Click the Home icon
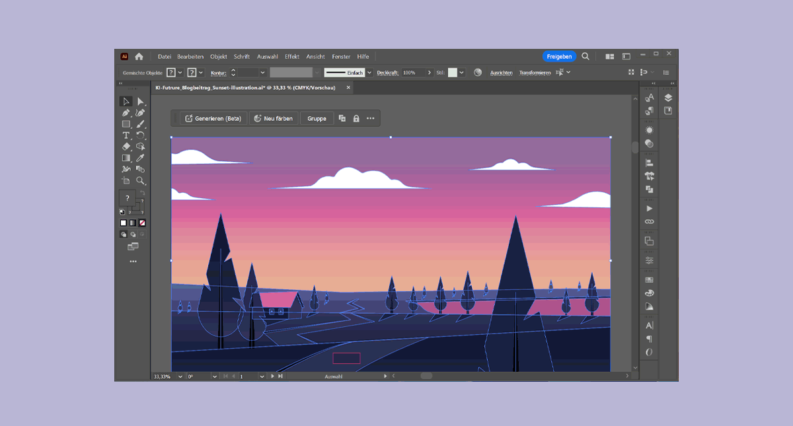Image resolution: width=793 pixels, height=426 pixels. [139, 57]
